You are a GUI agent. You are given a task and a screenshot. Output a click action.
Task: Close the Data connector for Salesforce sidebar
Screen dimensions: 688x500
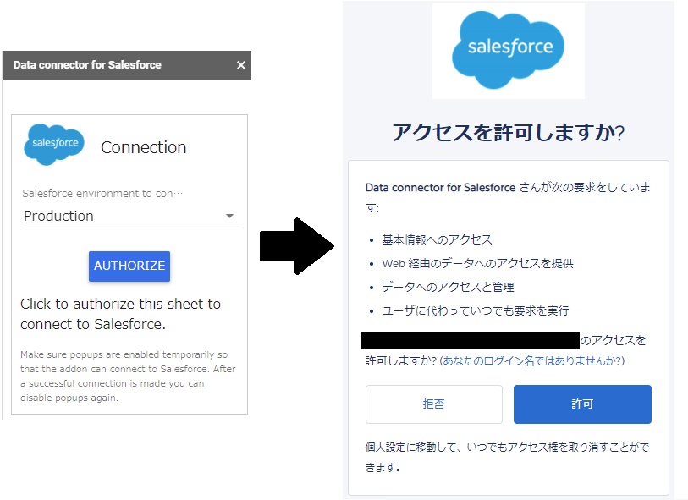pos(240,65)
